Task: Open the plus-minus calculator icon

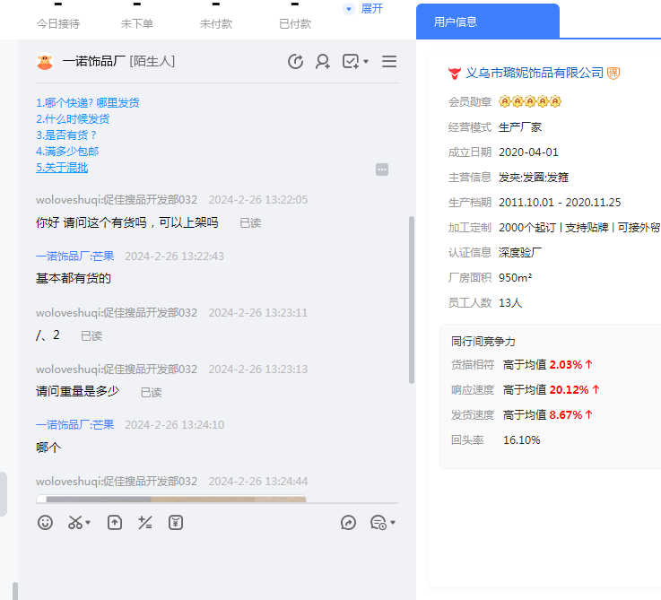Action: (x=144, y=522)
